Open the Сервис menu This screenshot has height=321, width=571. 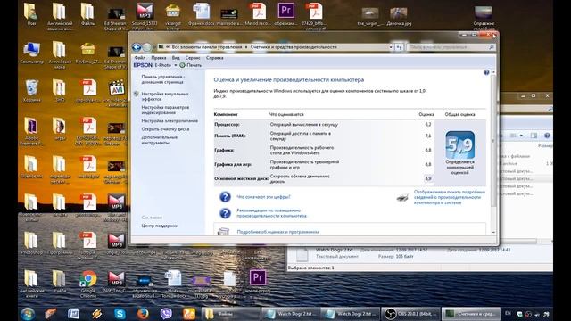click(193, 58)
